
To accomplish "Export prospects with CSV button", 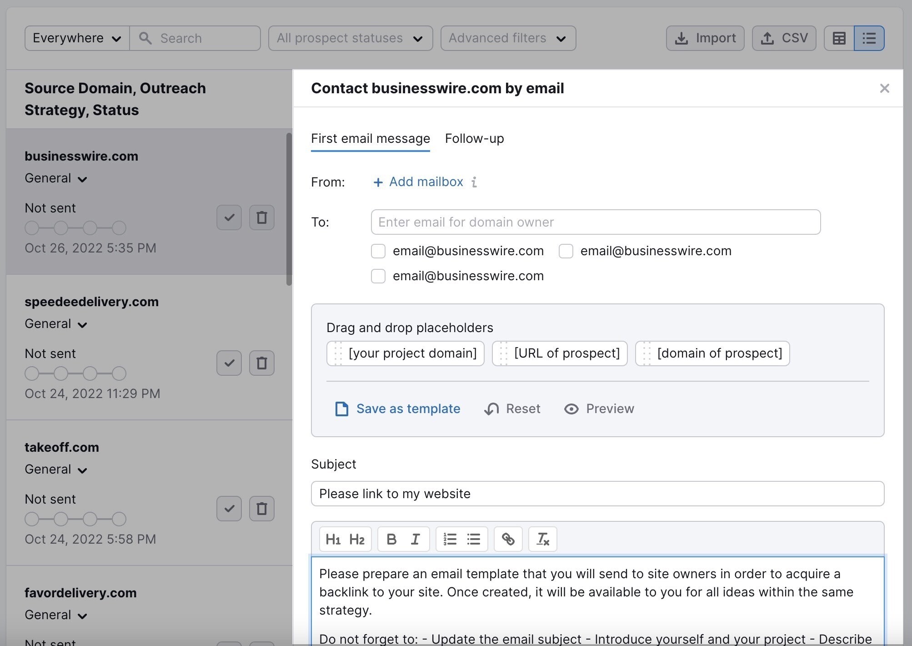I will pyautogui.click(x=784, y=38).
